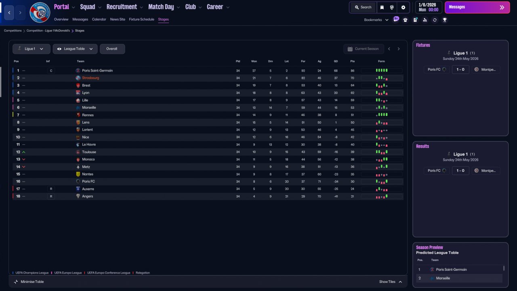The height and width of the screenshot is (291, 517).
Task: Expand the Squad menu chevron
Action: pyautogui.click(x=99, y=7)
